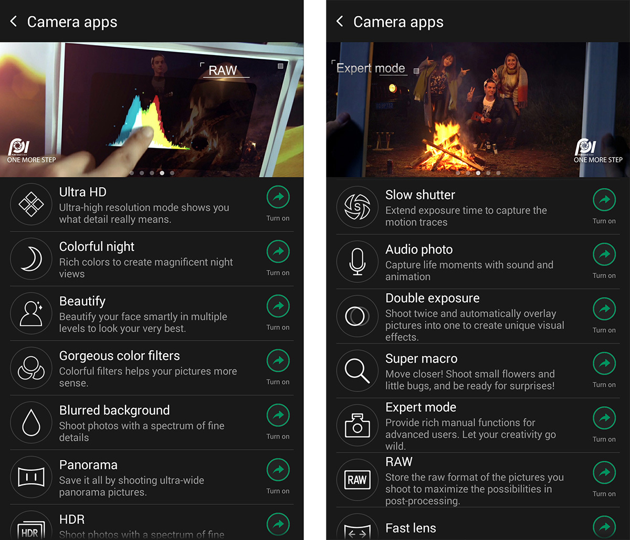Screen dimensions: 630x540
Task: Turn on RAW format in the list
Action: [604, 473]
